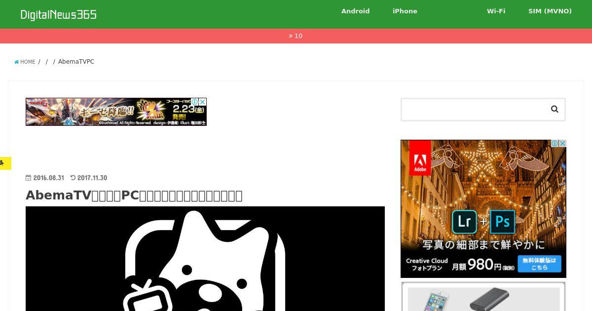Click the Lr icon in Adobe ad
Screen dimensions: 592x311
coord(465,222)
